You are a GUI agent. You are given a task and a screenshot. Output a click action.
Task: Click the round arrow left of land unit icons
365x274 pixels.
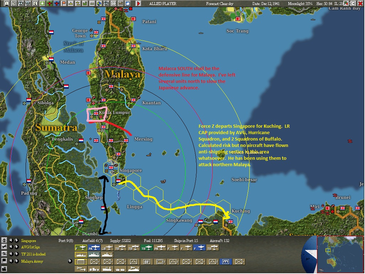70,261
